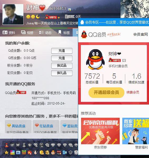Open the green sprout farm box icon
The height and width of the screenshot is (158, 149).
pos(24,152)
